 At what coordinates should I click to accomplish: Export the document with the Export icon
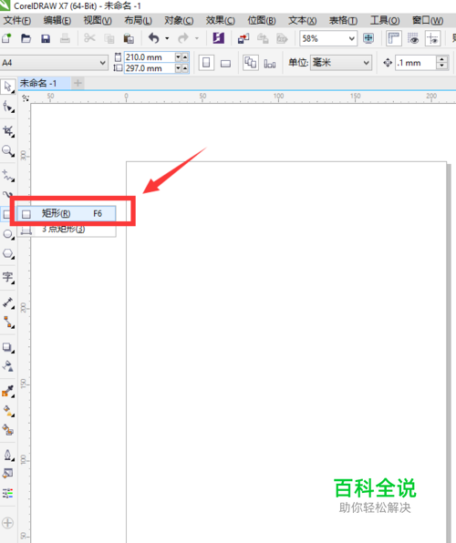pos(263,38)
